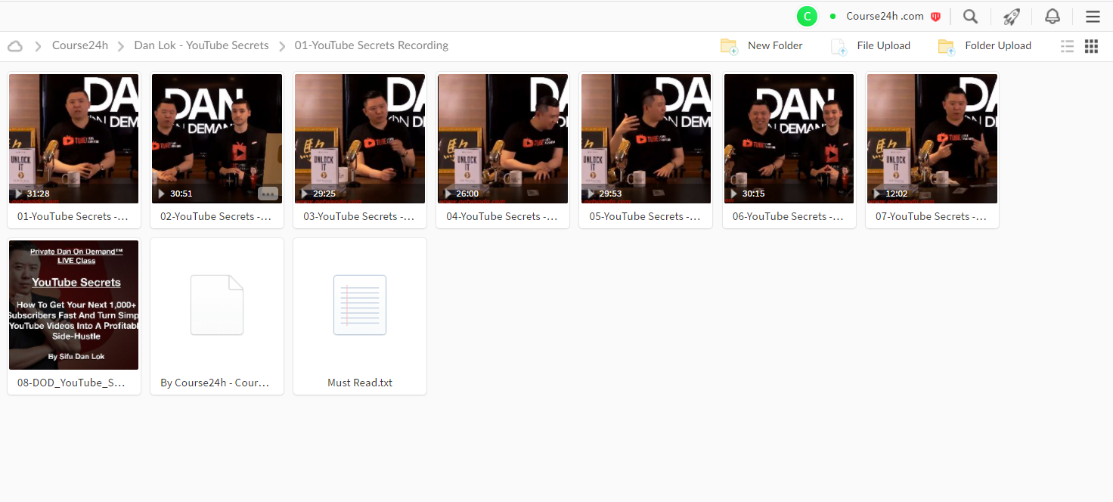Click the file name 08-DOD_YouTube_S…
Image resolution: width=1113 pixels, height=502 pixels.
[71, 383]
